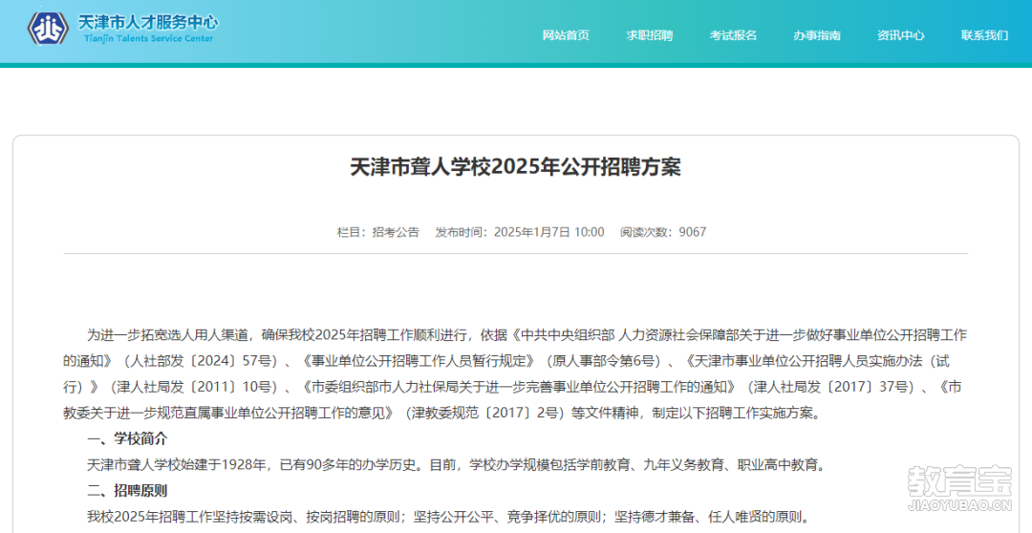The width and height of the screenshot is (1032, 533).
Task: Click the 阅读次数：9067 view count
Action: pyautogui.click(x=663, y=231)
